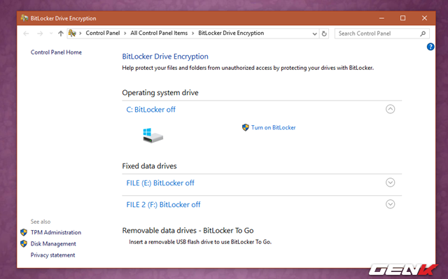Click Removable data drives - BitLocker To Go heading
The height and width of the screenshot is (279, 448).
(188, 231)
